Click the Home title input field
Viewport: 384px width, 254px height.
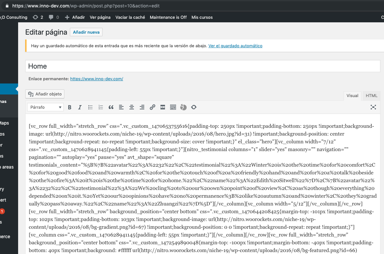click(203, 66)
